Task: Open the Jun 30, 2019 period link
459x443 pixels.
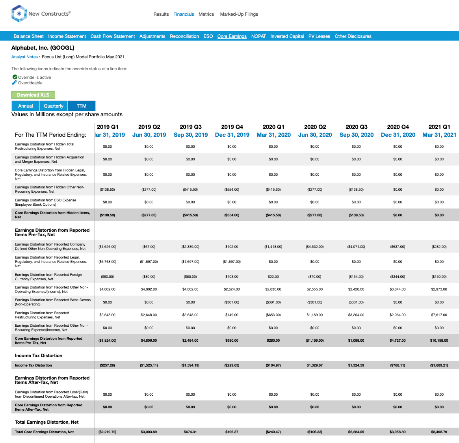Action: tap(149, 135)
